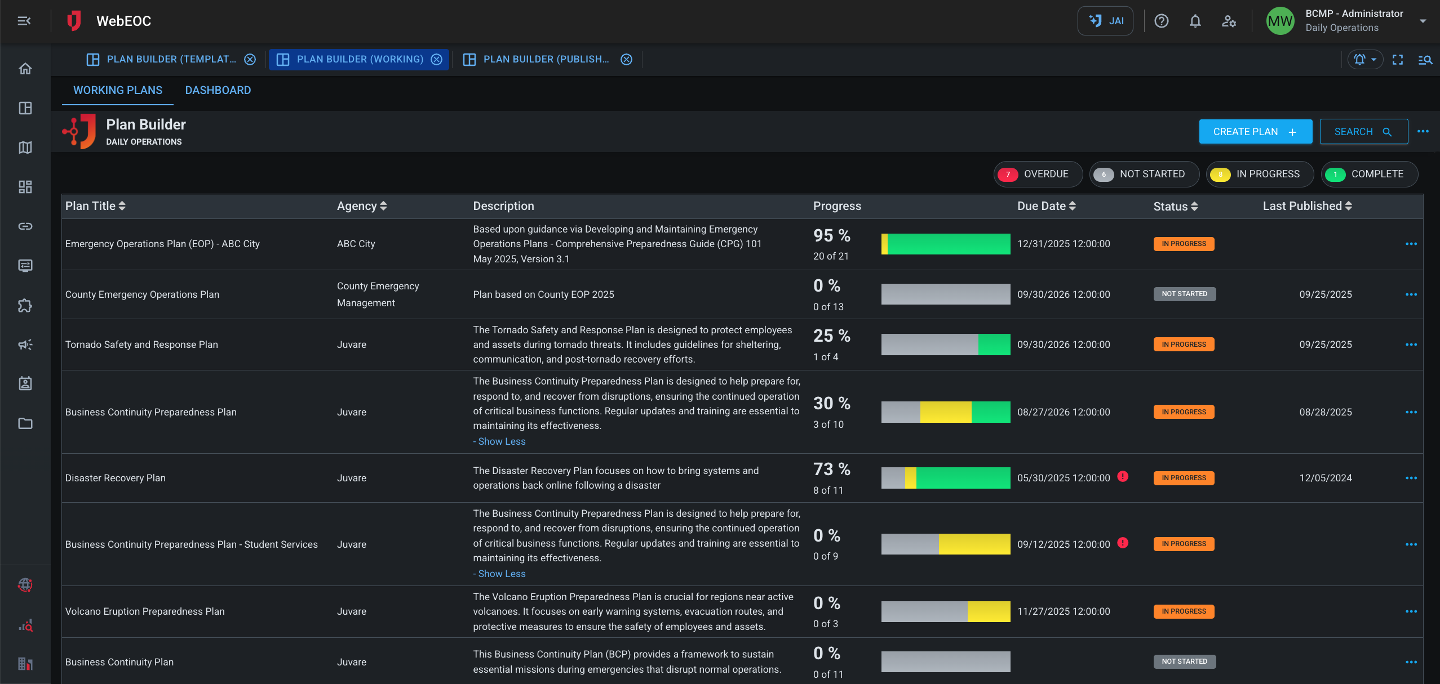
Task: Enter fullscreen mode using the corner-brackets icon
Action: [x=1398, y=59]
